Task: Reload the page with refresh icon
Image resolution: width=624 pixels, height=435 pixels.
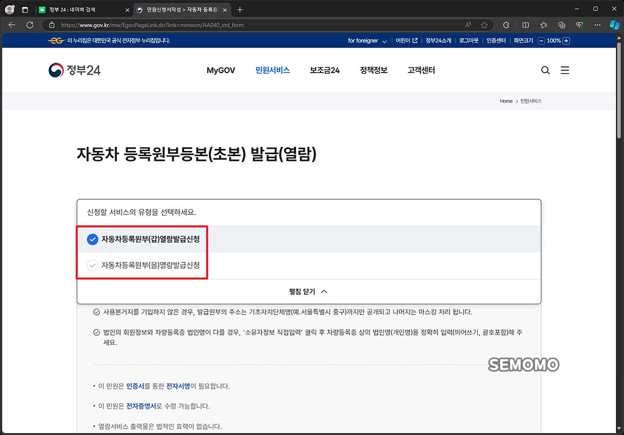Action: (x=30, y=25)
